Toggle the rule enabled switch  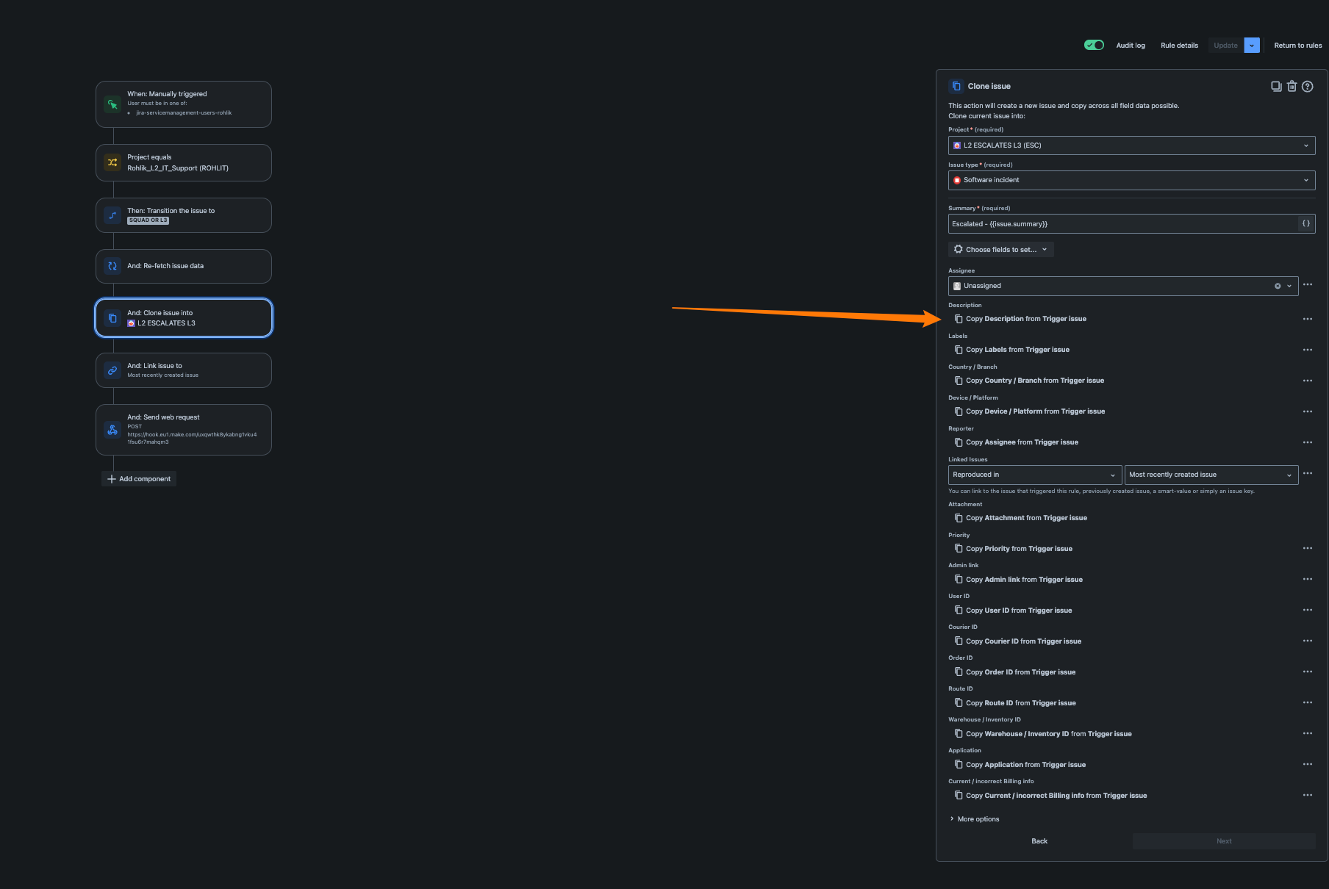(x=1094, y=45)
